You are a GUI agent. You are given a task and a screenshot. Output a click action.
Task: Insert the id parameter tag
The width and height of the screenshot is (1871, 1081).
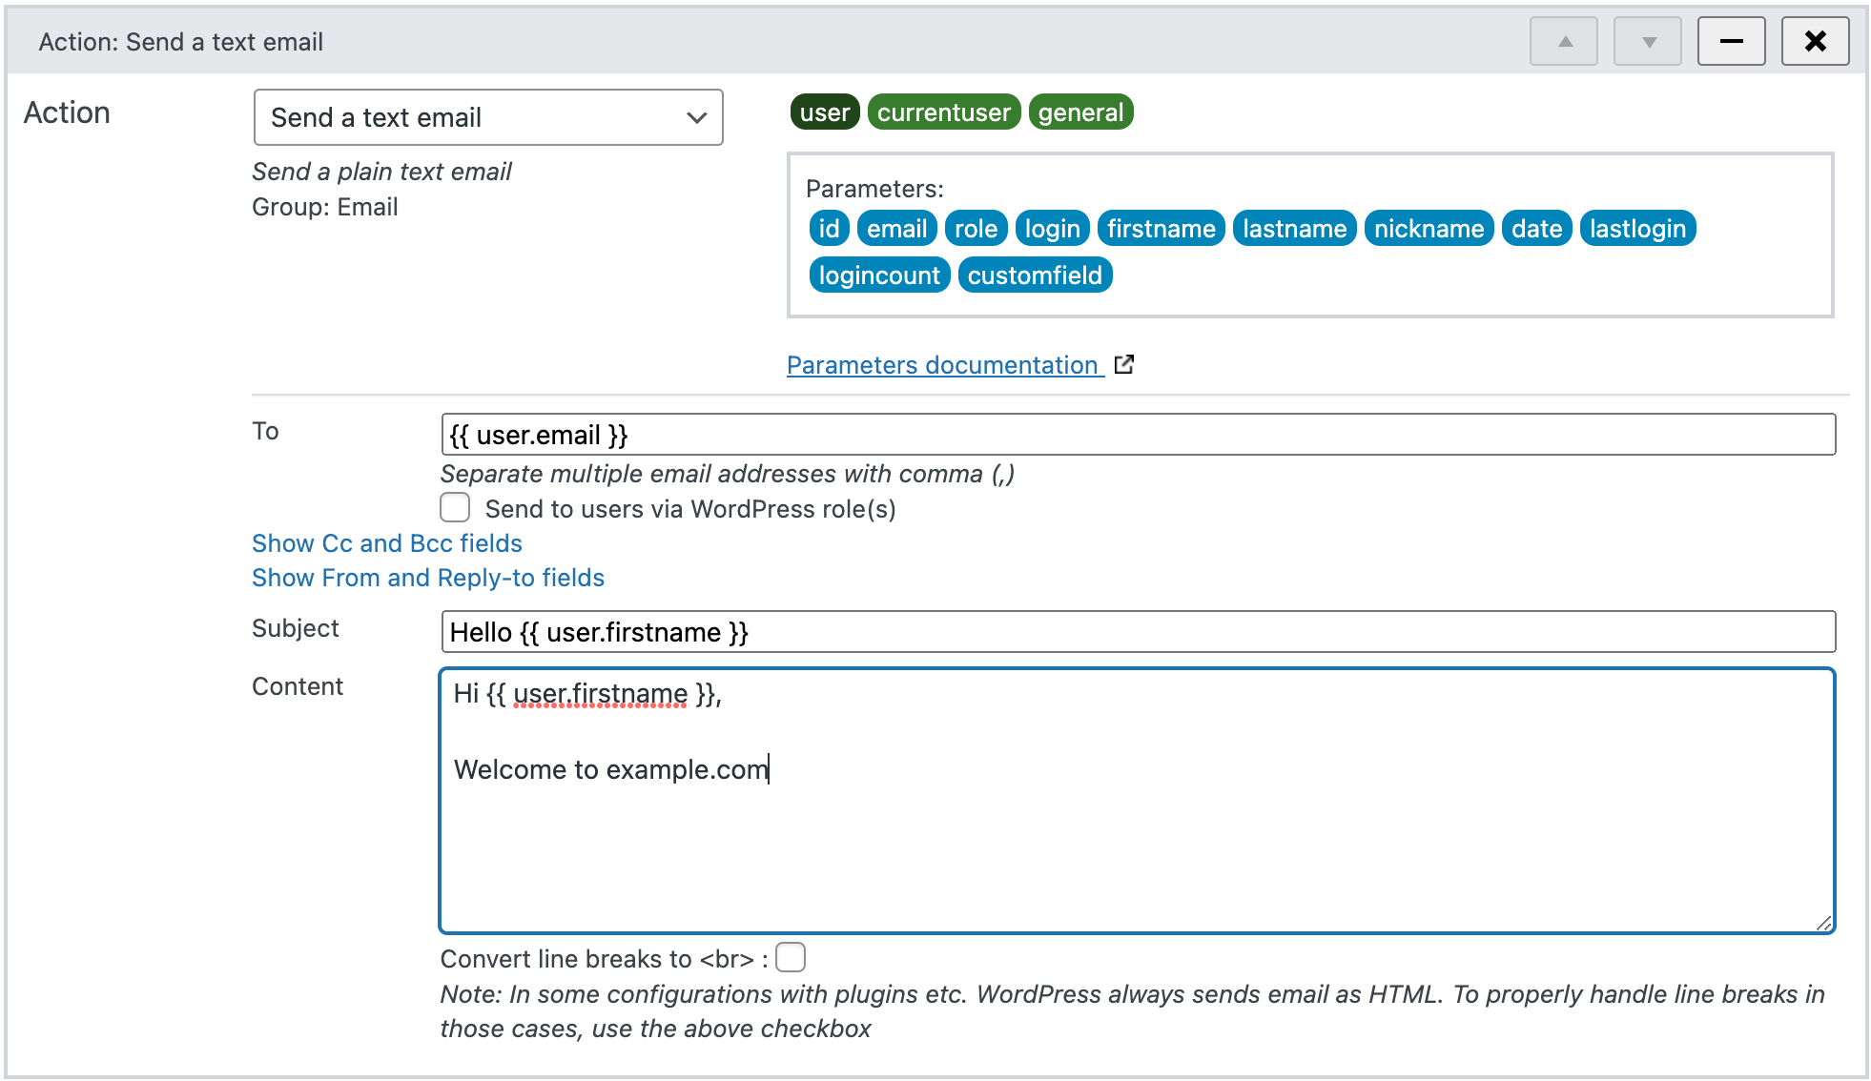coord(828,228)
